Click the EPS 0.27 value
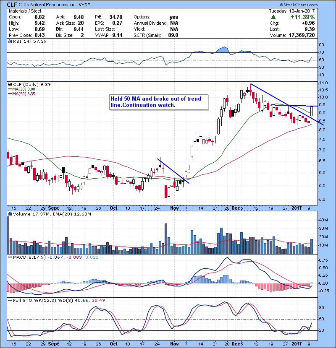Viewport: 336px width, 348px height. point(117,23)
